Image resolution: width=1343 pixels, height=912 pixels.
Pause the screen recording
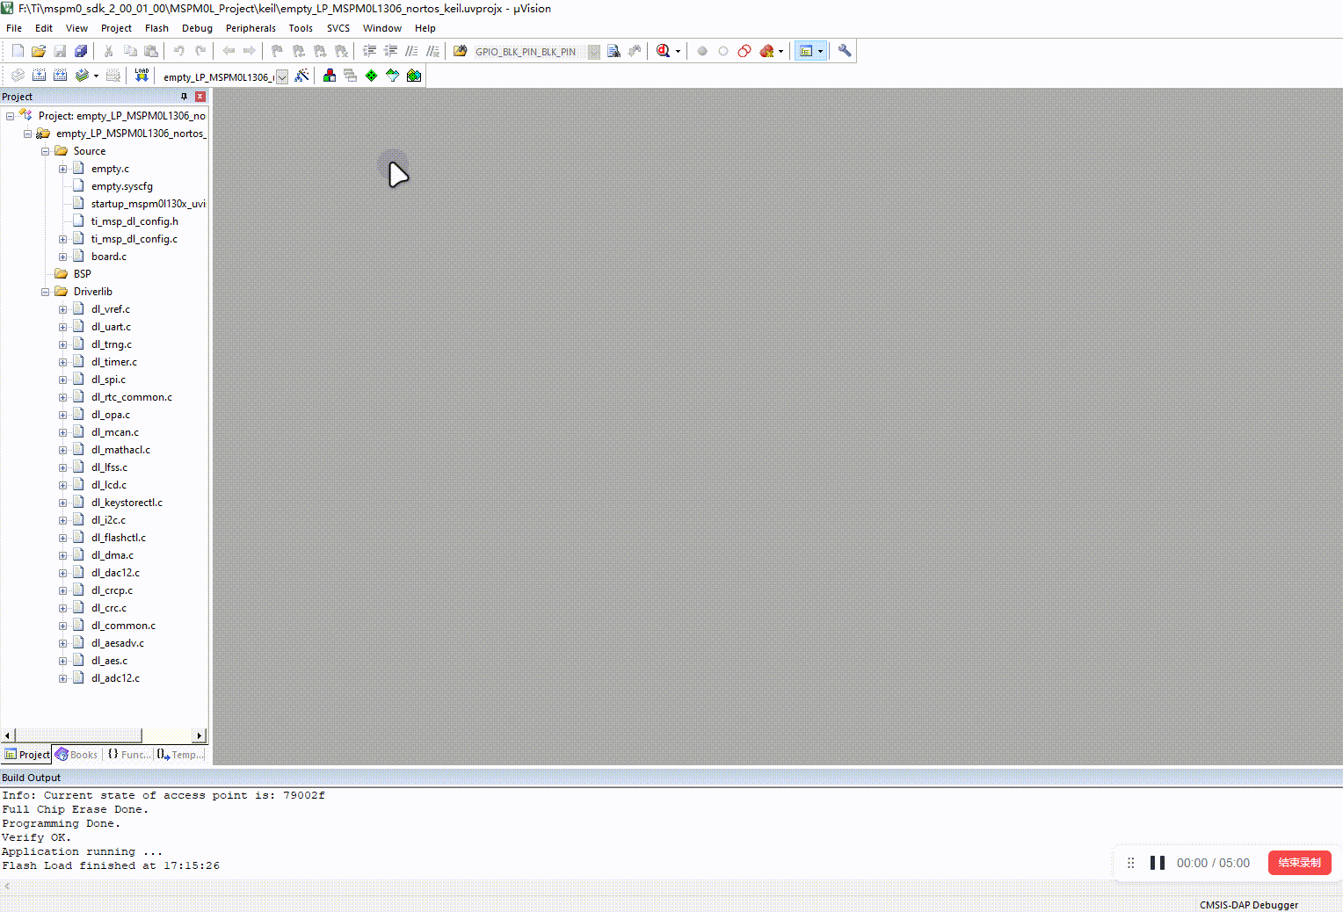(x=1158, y=863)
